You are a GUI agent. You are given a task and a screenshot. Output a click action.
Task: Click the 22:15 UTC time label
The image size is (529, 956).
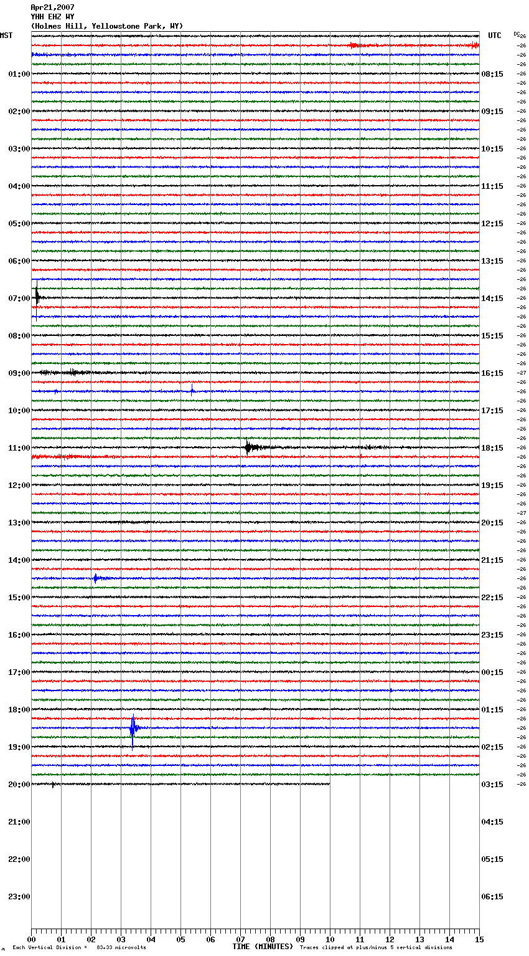492,598
